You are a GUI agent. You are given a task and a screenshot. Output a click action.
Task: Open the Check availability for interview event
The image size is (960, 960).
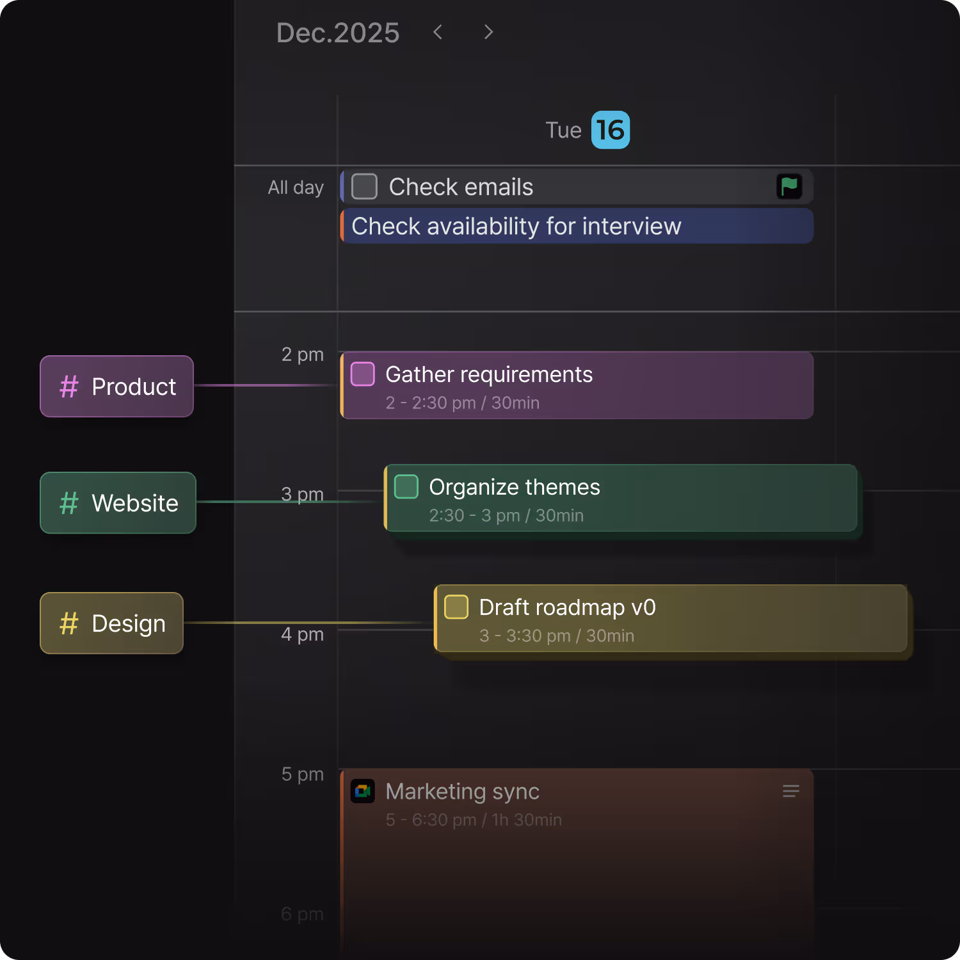(x=577, y=226)
